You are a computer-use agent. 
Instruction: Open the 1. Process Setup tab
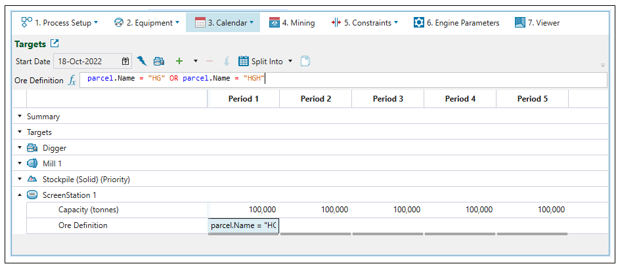pyautogui.click(x=59, y=23)
